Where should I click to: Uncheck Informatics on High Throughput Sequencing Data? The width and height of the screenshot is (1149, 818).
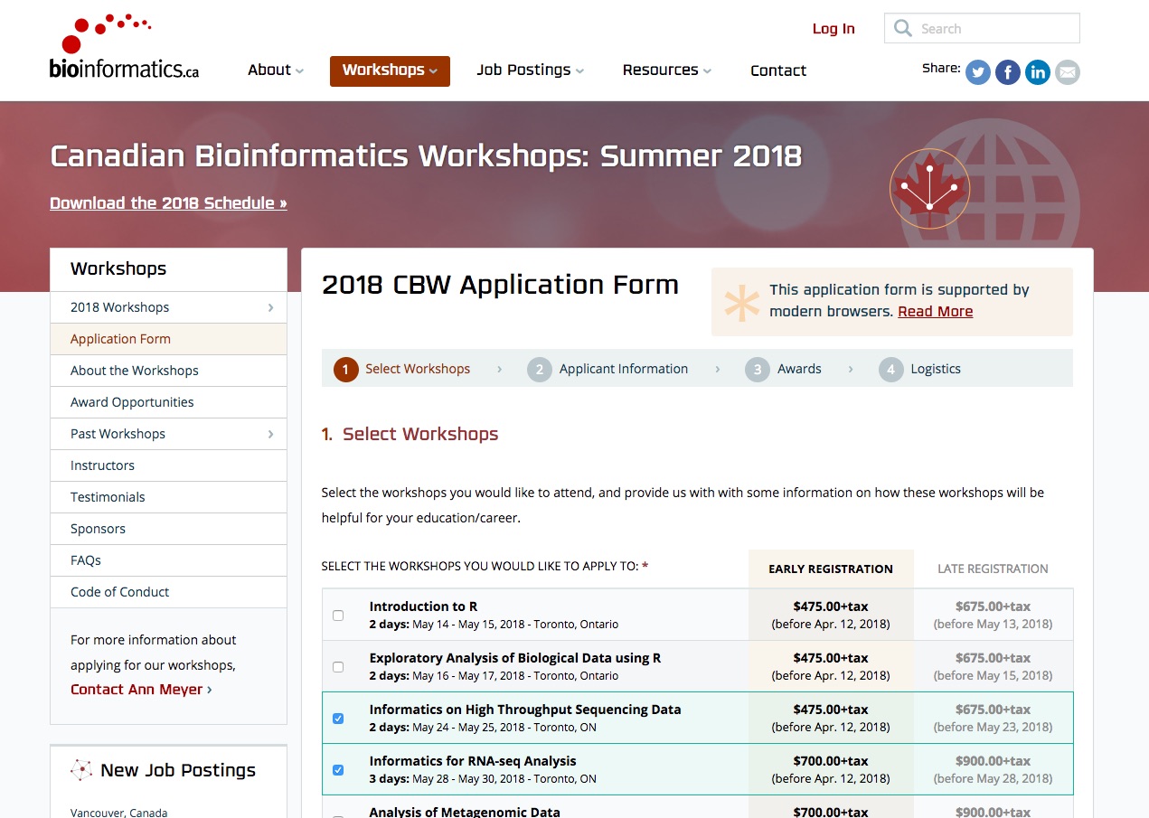click(338, 719)
